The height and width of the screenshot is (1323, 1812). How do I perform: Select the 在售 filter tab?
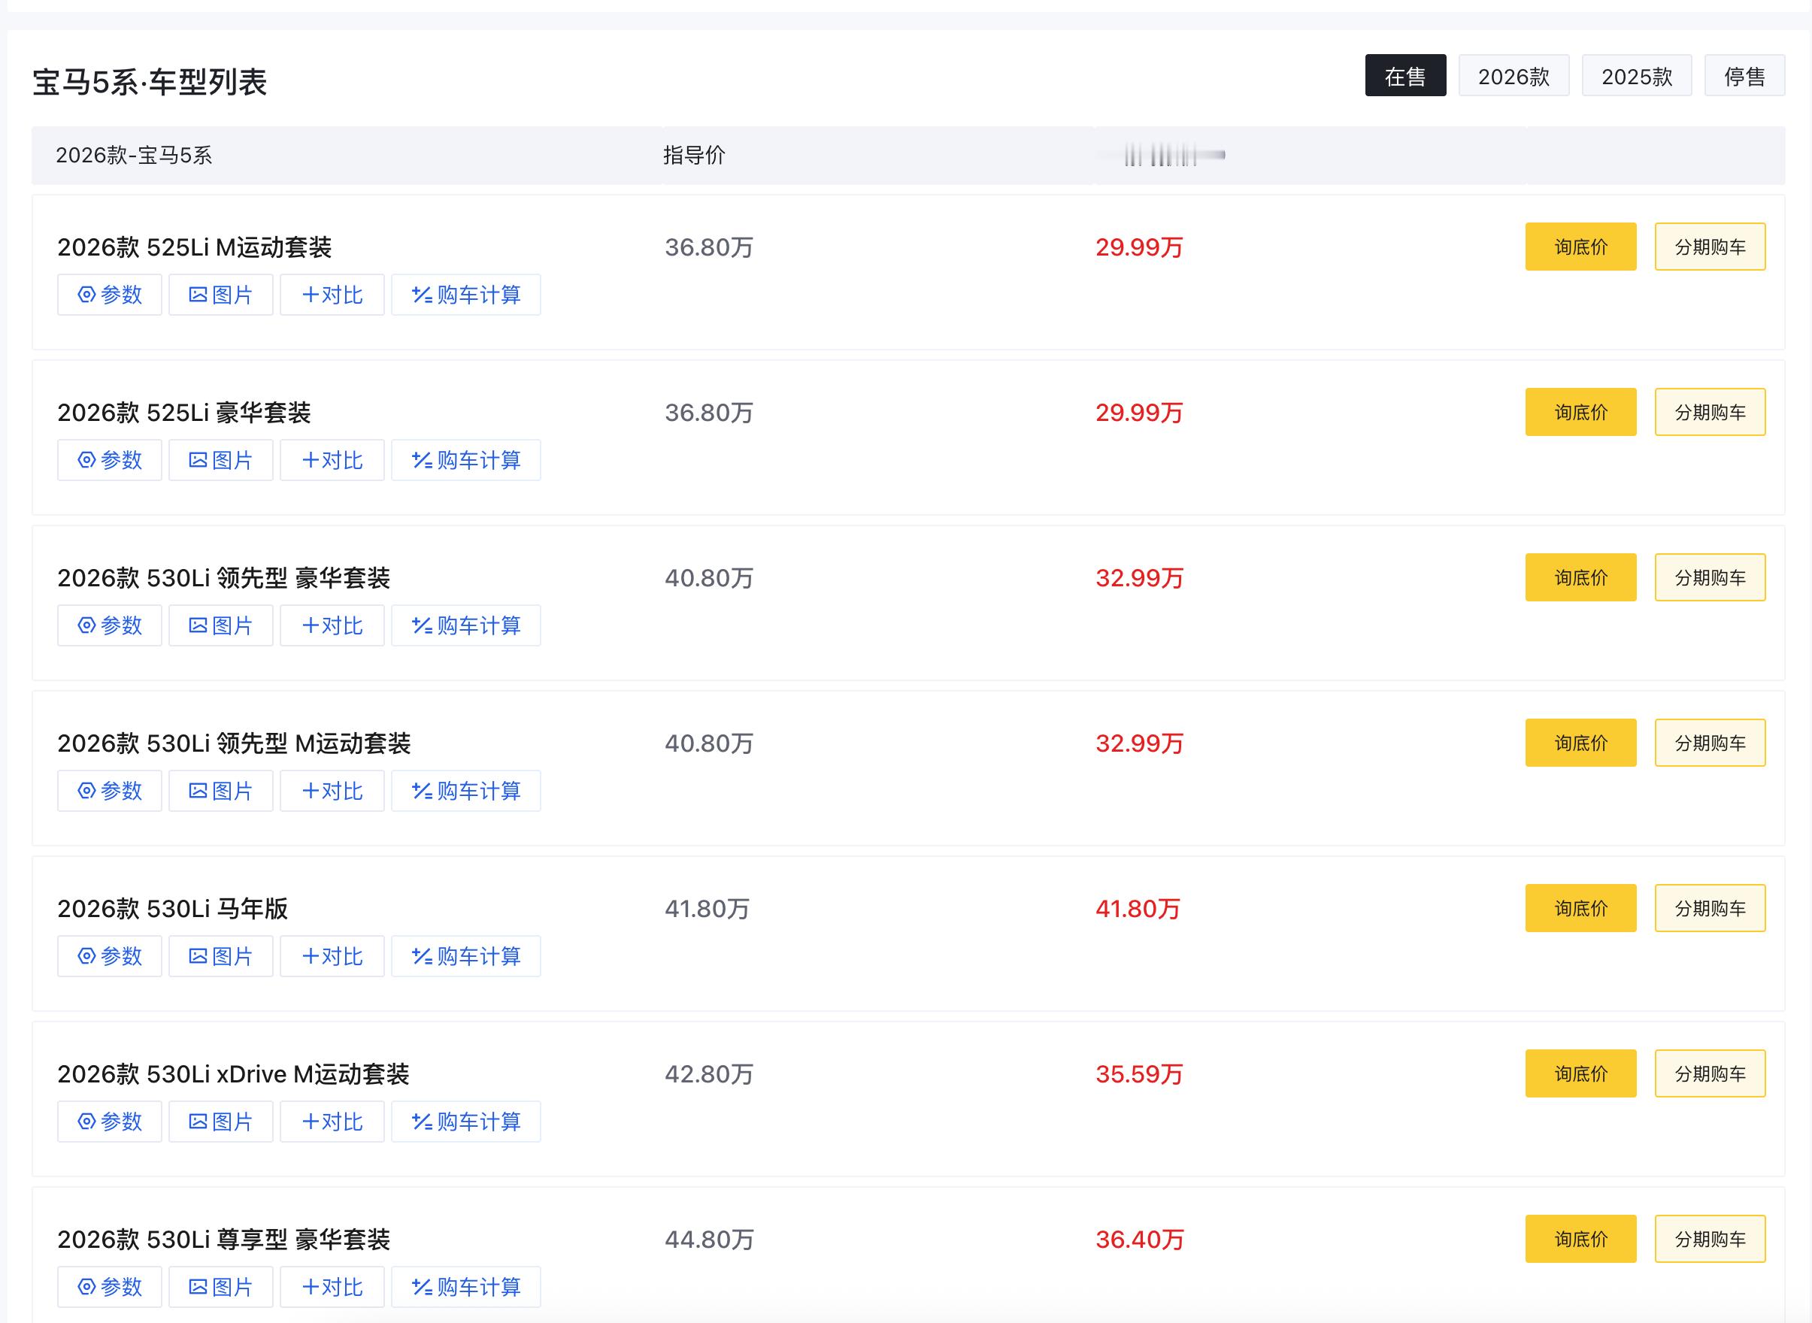pyautogui.click(x=1406, y=75)
